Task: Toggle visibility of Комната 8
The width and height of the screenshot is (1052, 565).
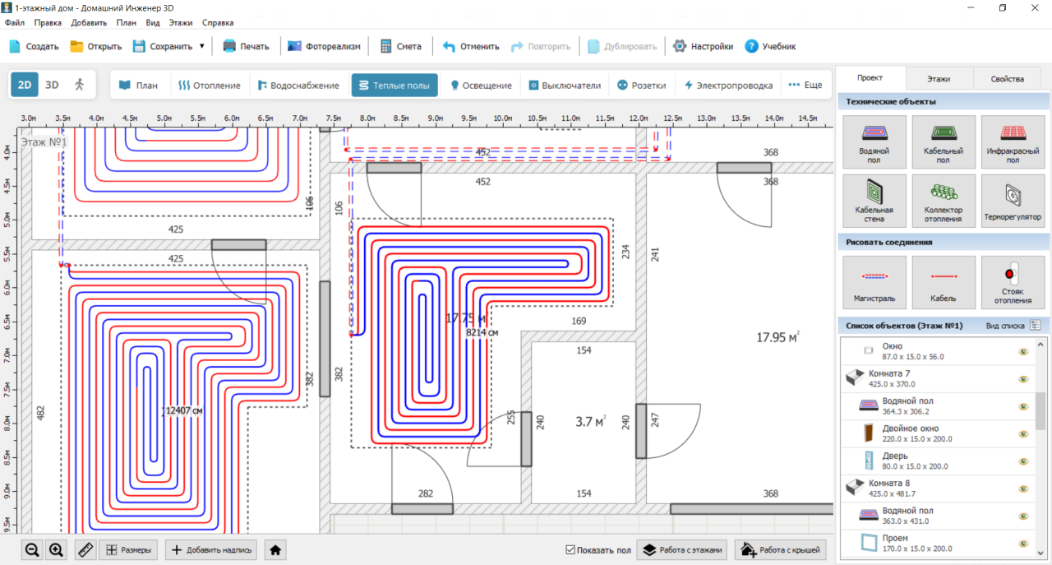Action: 1023,489
